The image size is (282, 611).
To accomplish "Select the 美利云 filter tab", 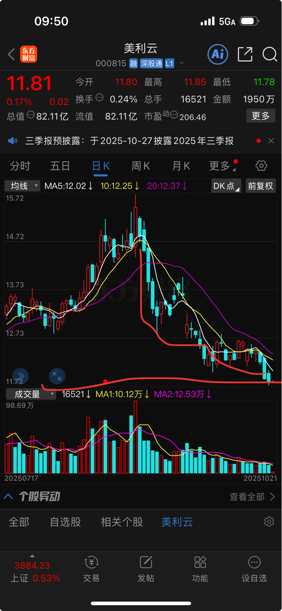I will point(177,522).
